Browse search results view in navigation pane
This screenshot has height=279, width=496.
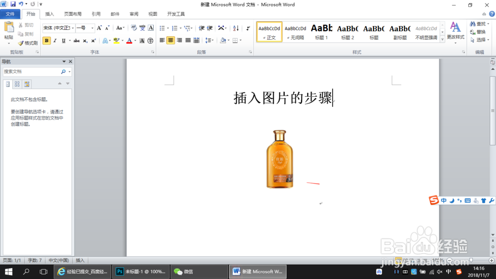27,84
